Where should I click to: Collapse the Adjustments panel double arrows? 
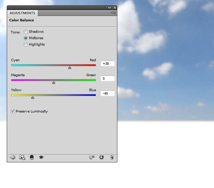click(109, 8)
